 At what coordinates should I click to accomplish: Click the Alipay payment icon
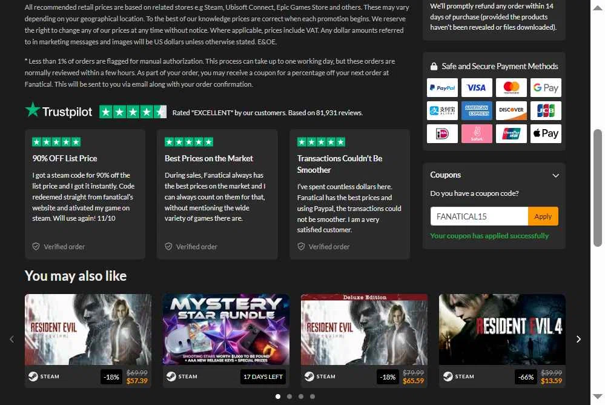[442, 110]
